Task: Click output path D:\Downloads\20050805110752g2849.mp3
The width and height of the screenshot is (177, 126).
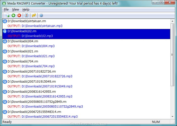Action: click(52, 107)
